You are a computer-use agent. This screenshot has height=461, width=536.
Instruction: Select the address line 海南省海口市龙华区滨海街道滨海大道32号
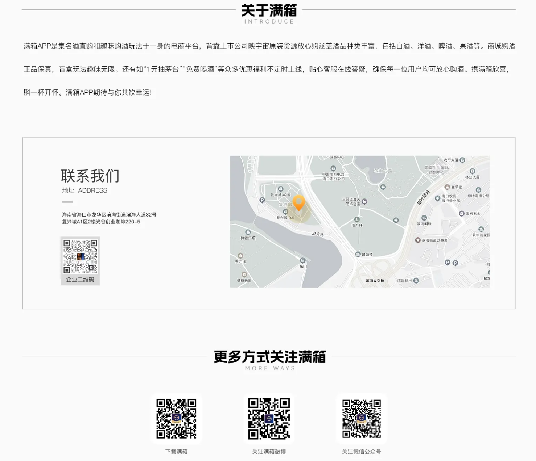(109, 215)
